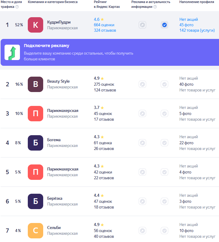Click the blue "Нет акций" link for КудриПудри

[x=188, y=19]
